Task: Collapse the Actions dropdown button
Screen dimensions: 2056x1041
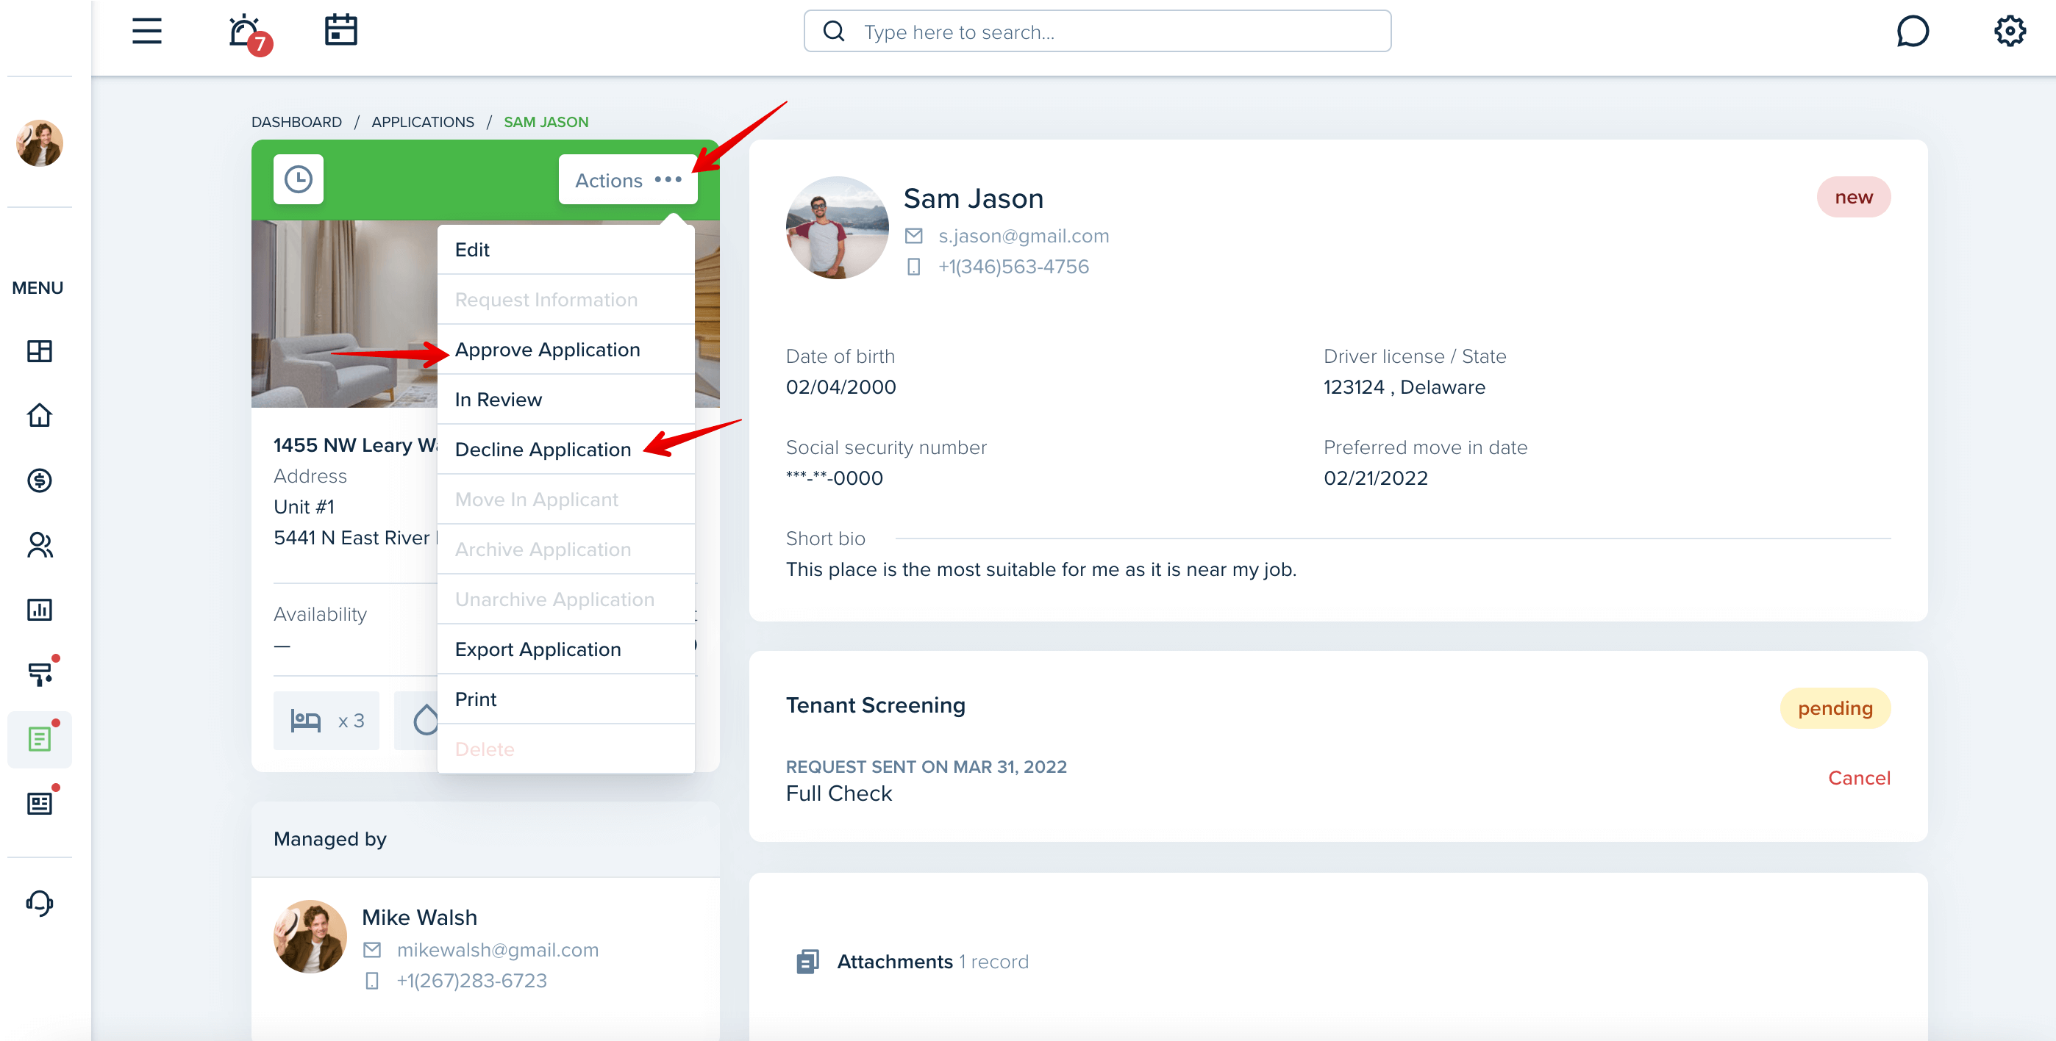Action: point(627,180)
